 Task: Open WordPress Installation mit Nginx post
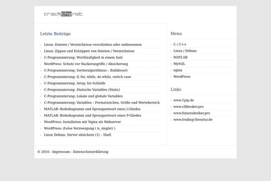(83, 122)
